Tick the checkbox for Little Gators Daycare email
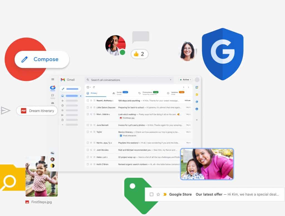285x216 pixels. tap(88, 107)
